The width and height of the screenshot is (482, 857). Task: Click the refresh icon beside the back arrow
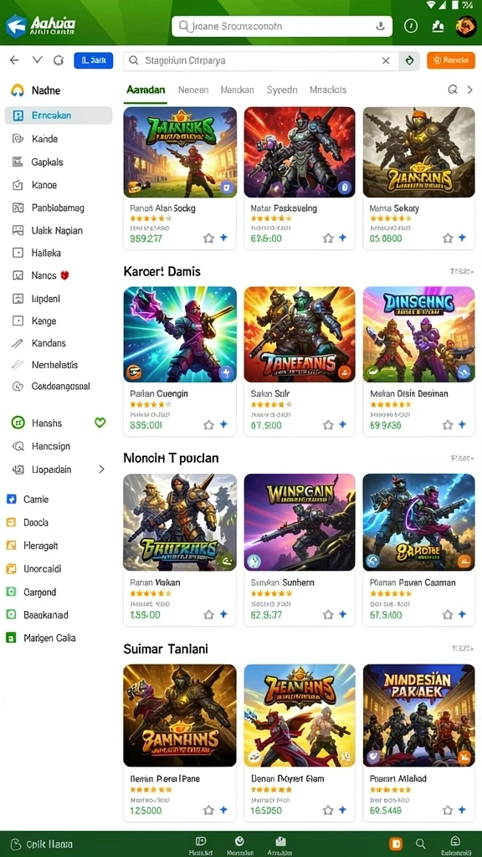59,60
